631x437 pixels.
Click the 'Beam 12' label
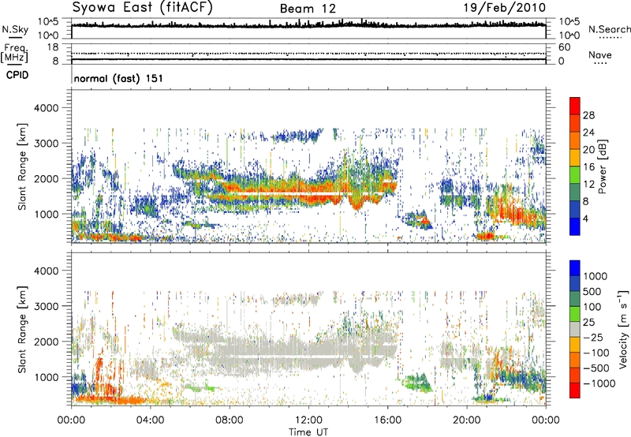coord(308,9)
